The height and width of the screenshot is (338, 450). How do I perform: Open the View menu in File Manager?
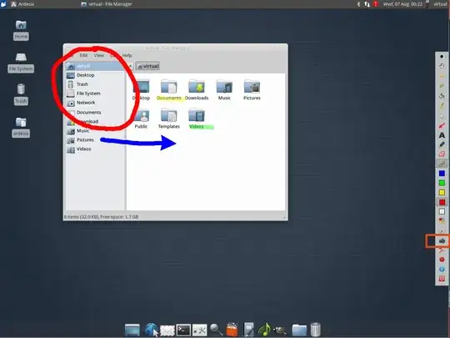click(x=98, y=55)
